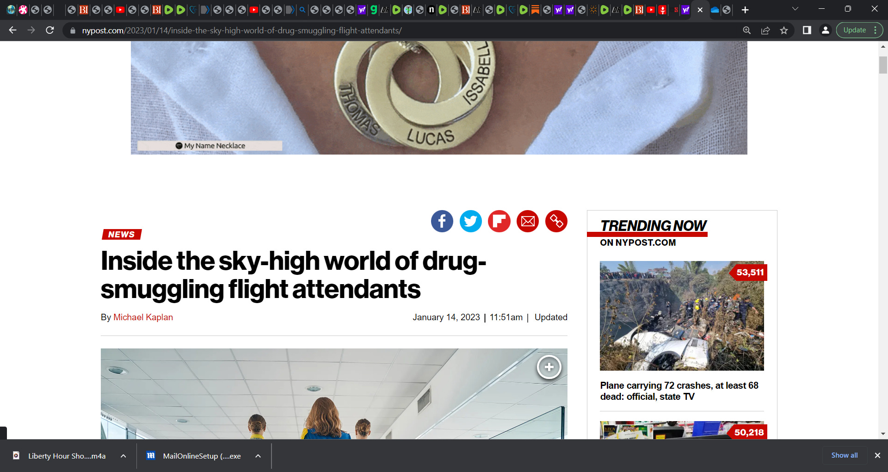Click the scrollbar up arrow
The width and height of the screenshot is (888, 472).
(883, 46)
